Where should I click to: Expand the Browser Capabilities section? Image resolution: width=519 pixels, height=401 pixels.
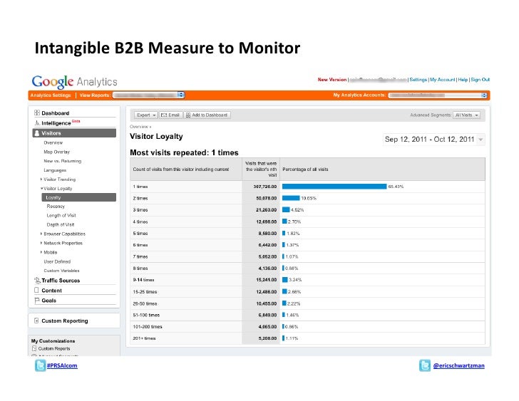(x=41, y=234)
